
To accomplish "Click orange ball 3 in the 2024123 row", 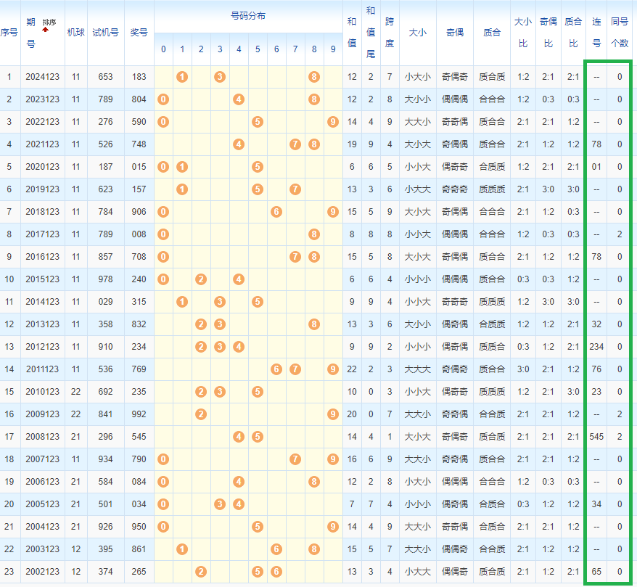I will (220, 77).
